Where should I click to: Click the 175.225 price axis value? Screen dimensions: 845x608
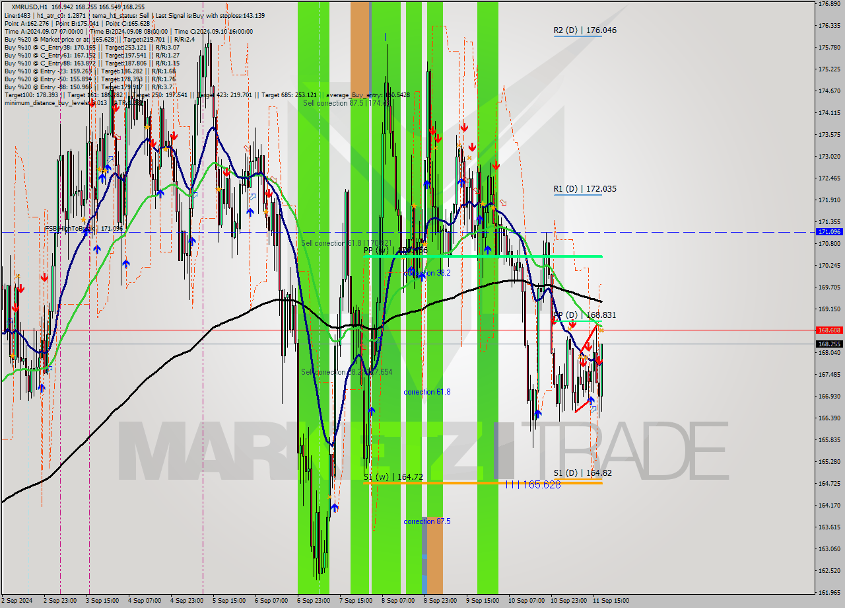point(828,69)
